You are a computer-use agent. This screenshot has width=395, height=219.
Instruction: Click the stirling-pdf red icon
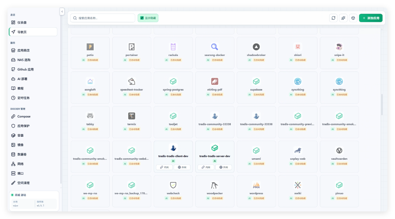coord(215,81)
